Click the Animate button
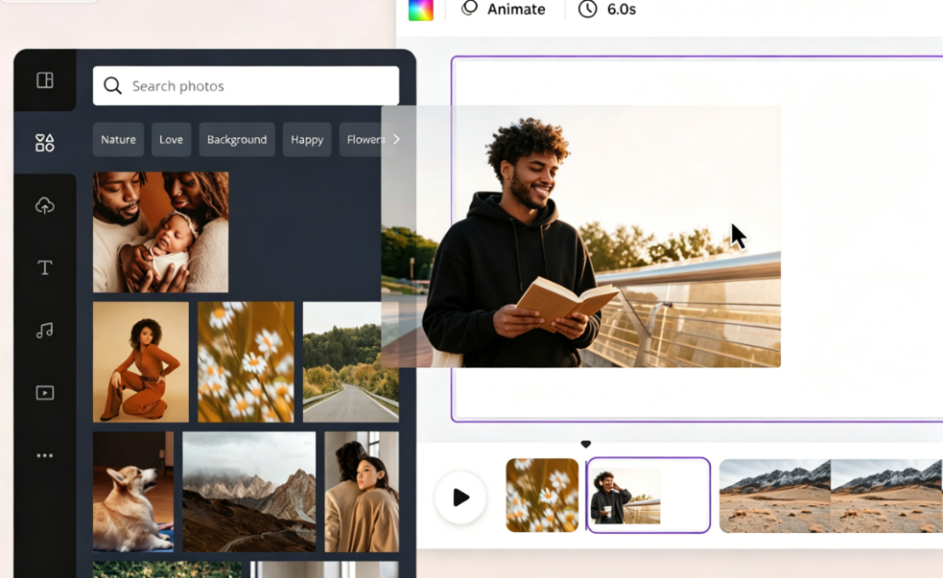This screenshot has height=578, width=943. (x=503, y=9)
